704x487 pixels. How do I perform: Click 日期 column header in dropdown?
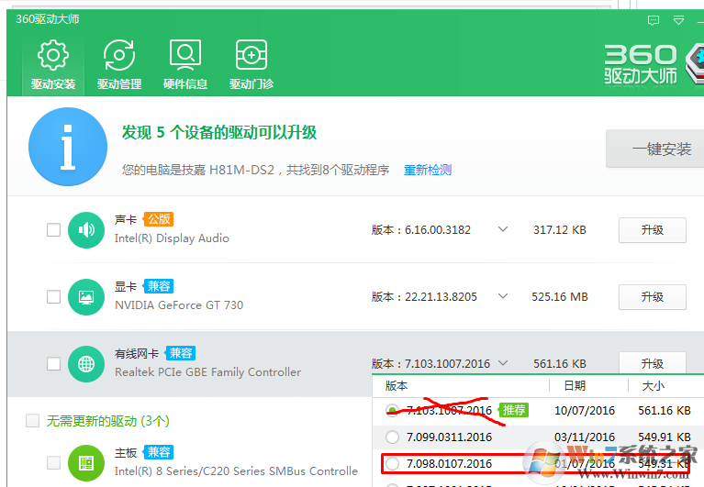[x=575, y=385]
